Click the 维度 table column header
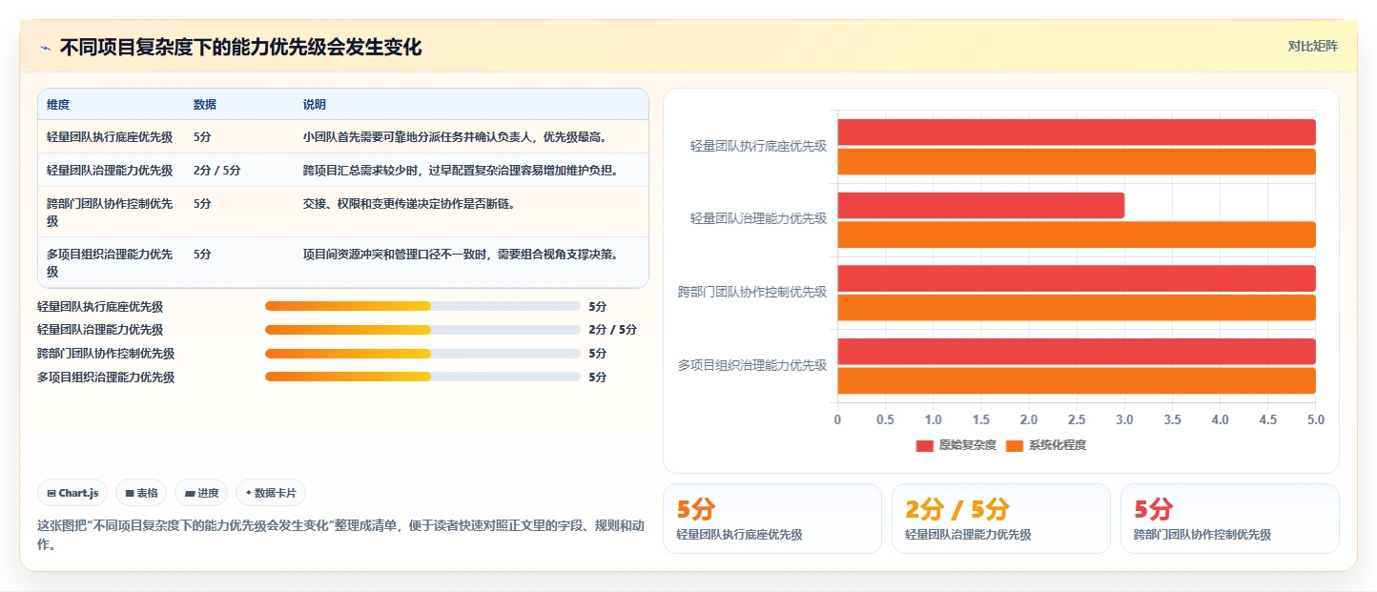The height and width of the screenshot is (592, 1377). coord(58,104)
